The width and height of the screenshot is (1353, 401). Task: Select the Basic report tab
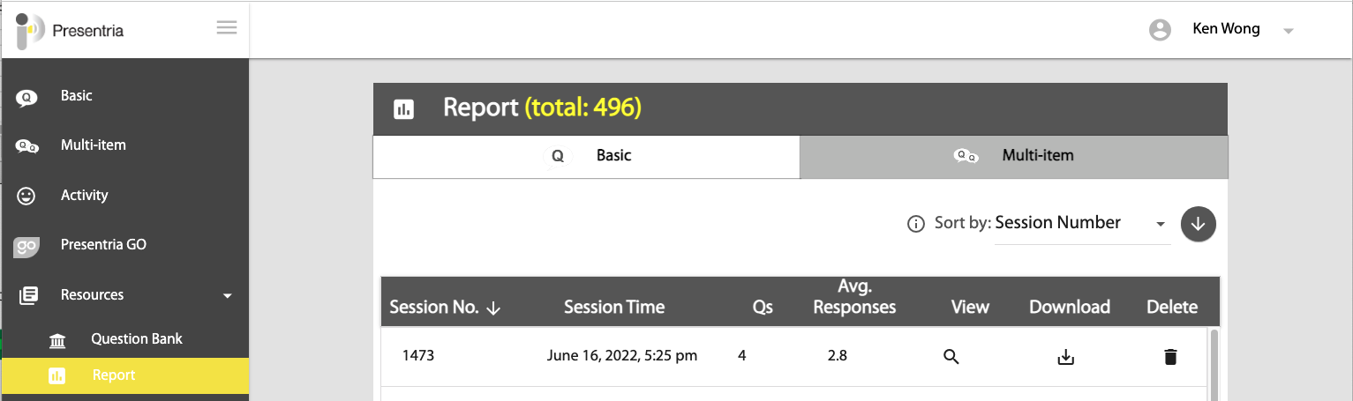586,156
